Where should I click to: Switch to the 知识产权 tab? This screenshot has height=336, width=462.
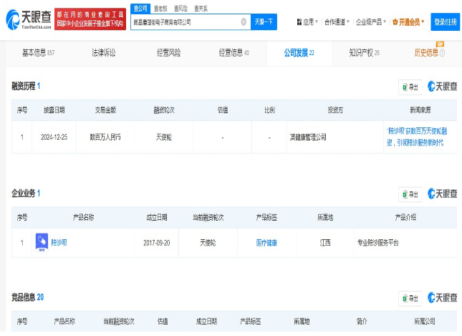point(364,53)
